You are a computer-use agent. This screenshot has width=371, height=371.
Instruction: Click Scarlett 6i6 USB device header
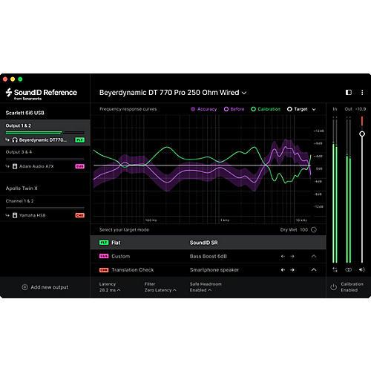coord(24,113)
